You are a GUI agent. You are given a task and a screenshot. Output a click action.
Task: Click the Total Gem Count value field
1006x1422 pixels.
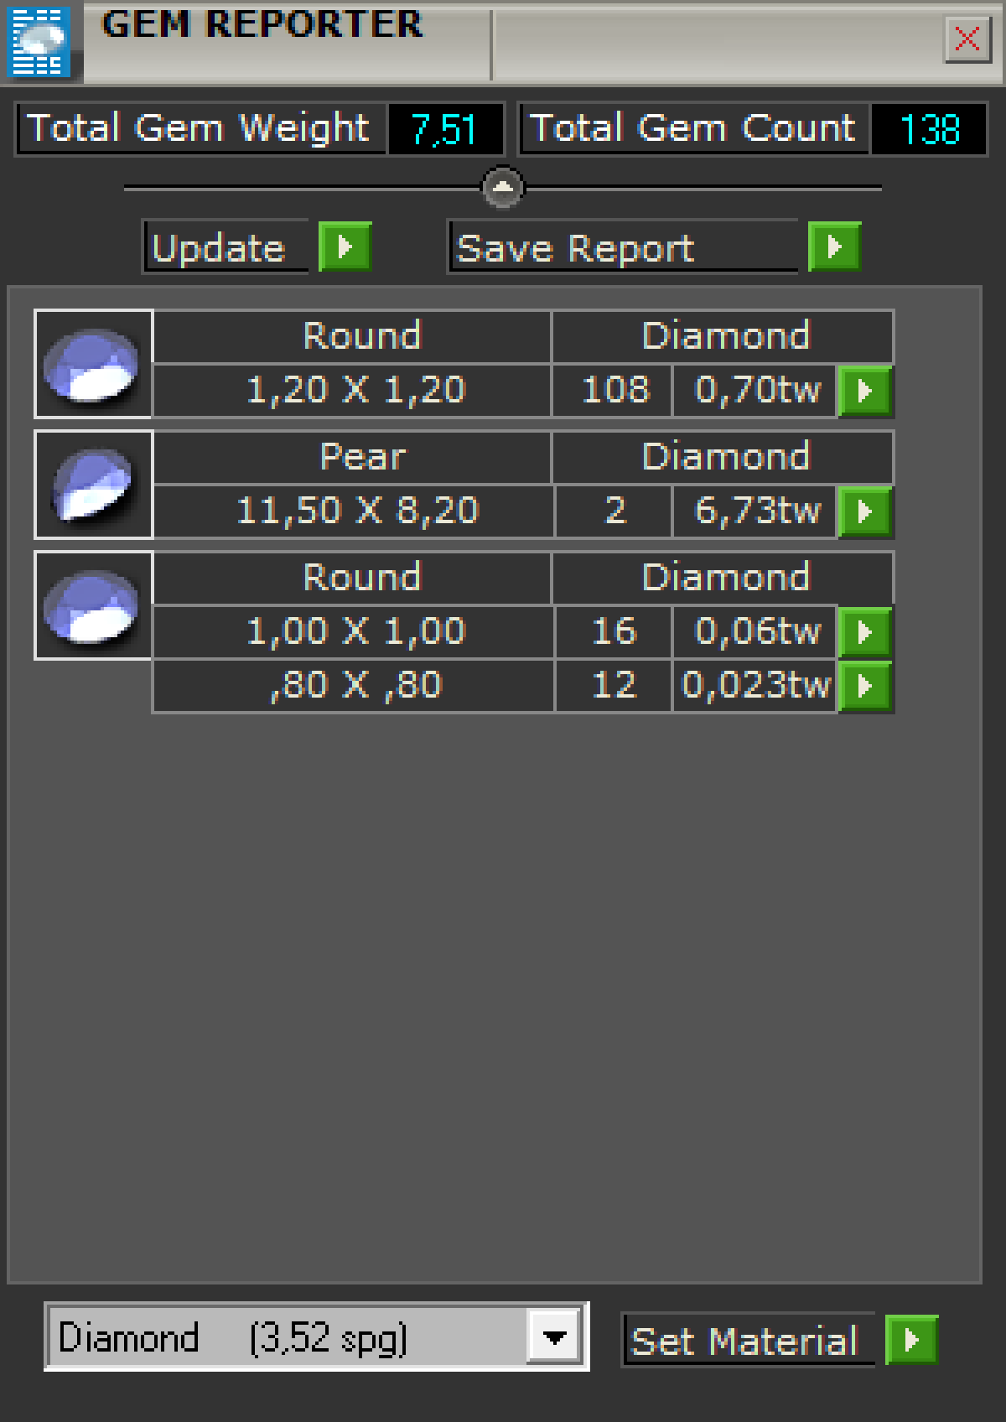929,129
